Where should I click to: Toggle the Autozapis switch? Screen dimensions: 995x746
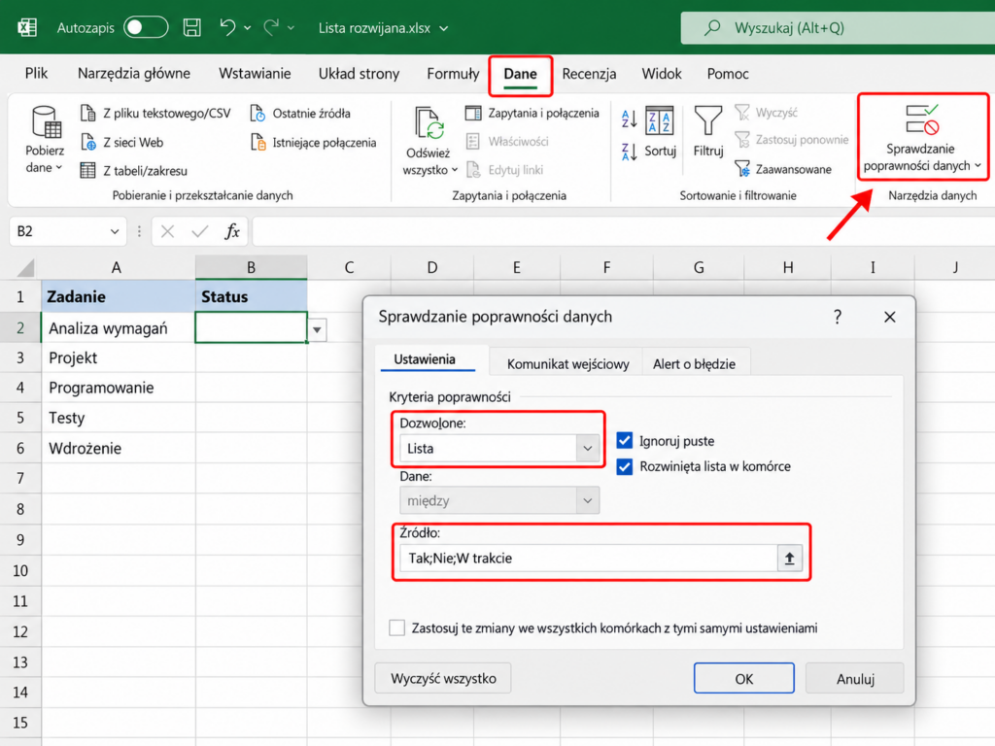point(146,27)
